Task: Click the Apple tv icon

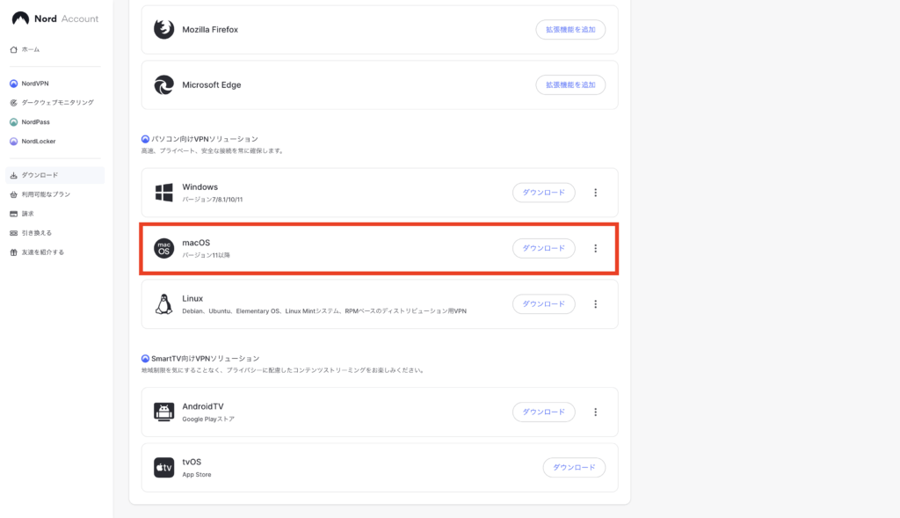Action: [163, 468]
